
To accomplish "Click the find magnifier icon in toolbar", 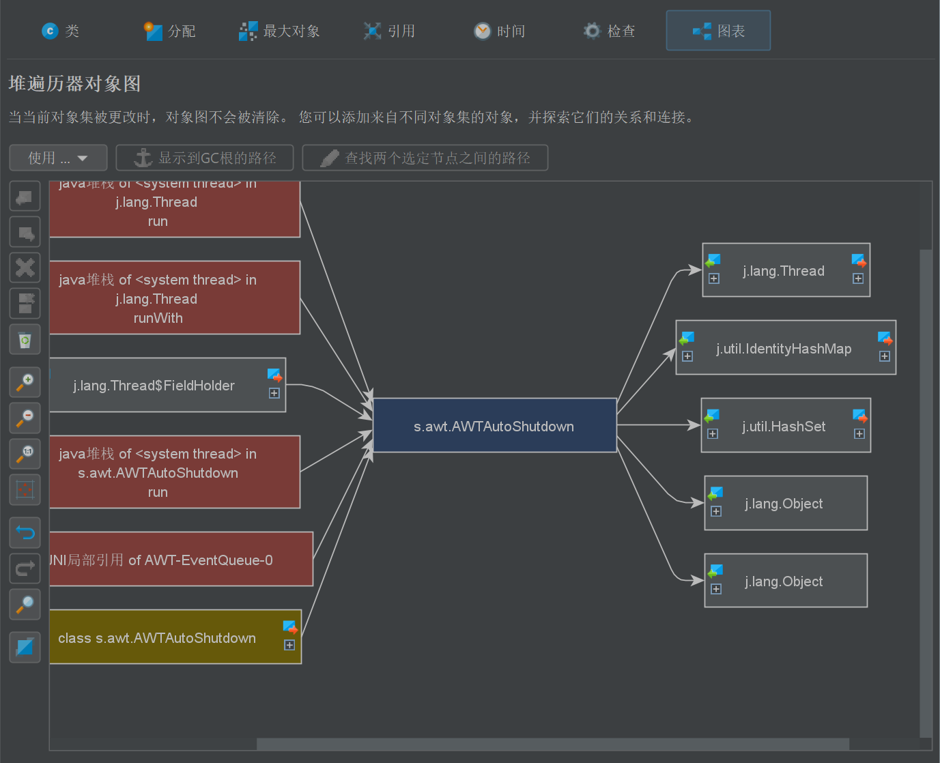I will point(25,604).
